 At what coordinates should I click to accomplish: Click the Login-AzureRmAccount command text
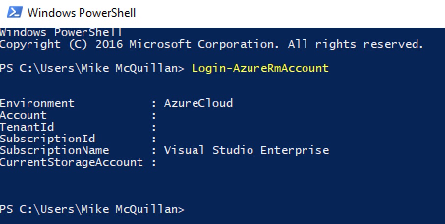pyautogui.click(x=260, y=68)
